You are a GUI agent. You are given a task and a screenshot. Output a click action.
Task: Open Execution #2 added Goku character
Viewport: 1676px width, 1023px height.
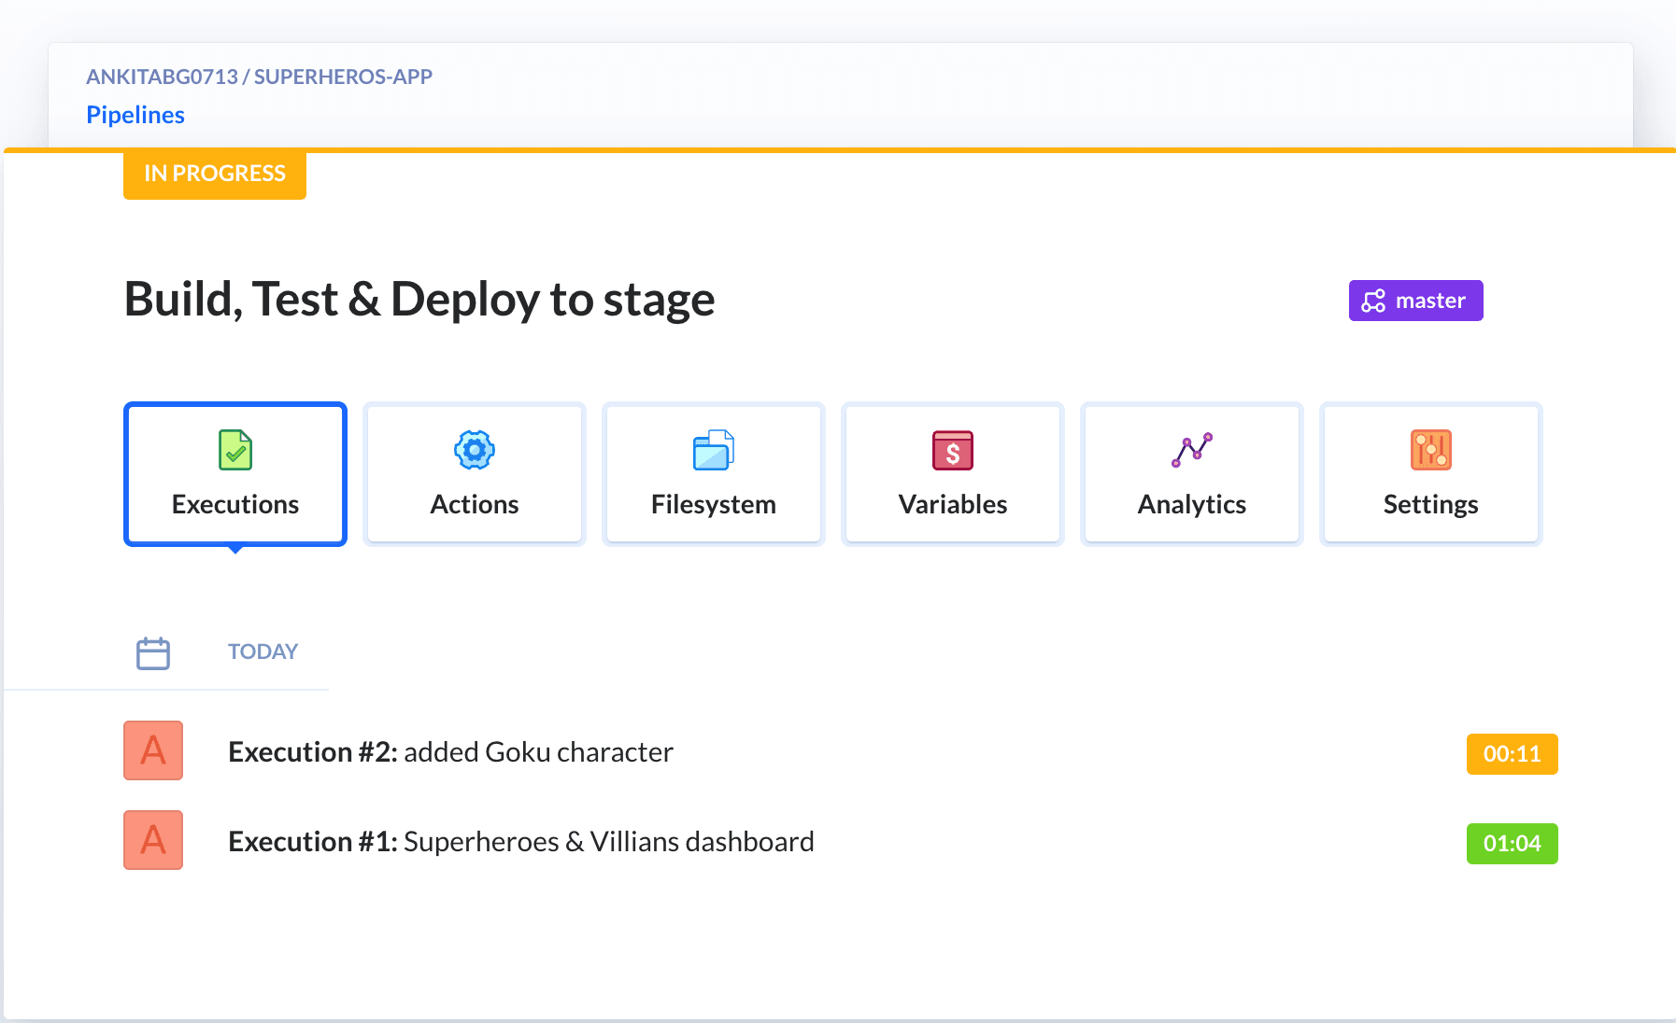pos(450,752)
